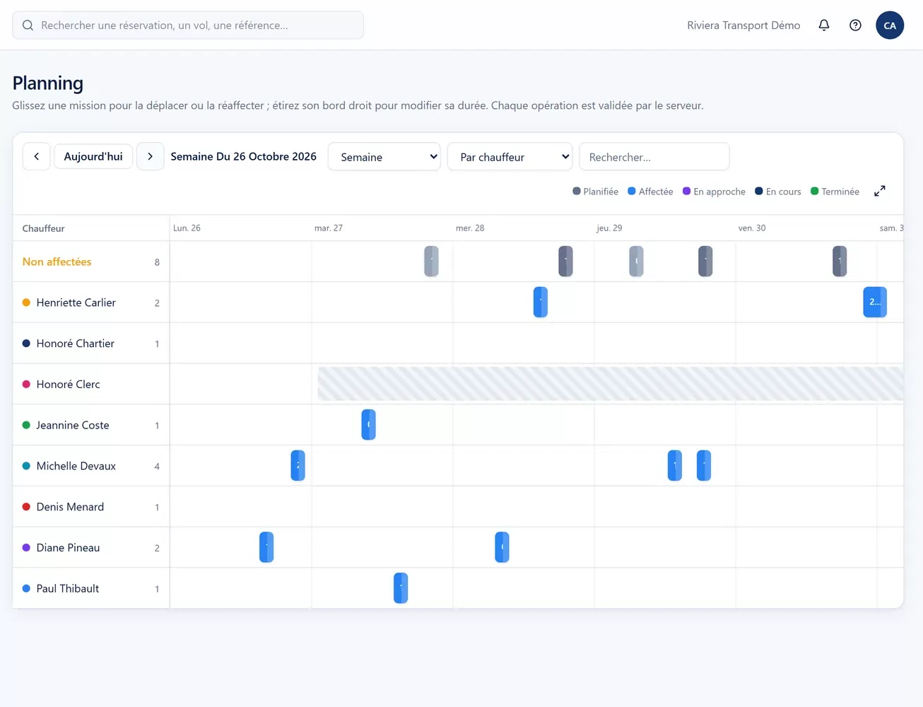Select the orange dot beside Henriette Carlier
Image resolution: width=923 pixels, height=707 pixels.
pyautogui.click(x=26, y=303)
